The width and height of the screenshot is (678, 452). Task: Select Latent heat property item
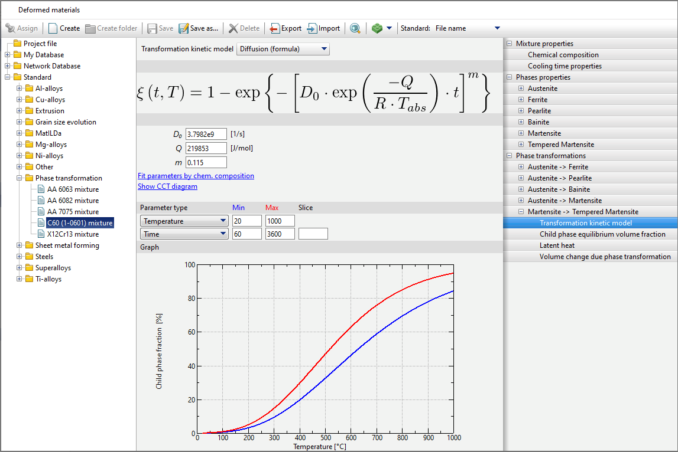pyautogui.click(x=557, y=245)
